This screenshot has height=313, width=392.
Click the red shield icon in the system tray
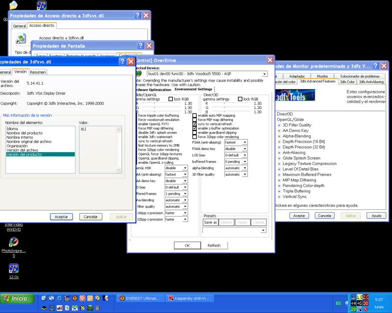point(366,310)
